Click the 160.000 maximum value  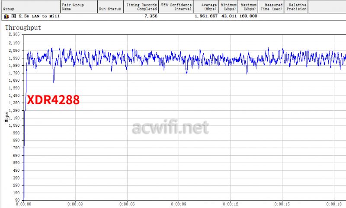point(248,16)
